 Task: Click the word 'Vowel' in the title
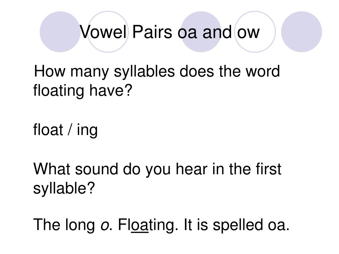[103, 32]
